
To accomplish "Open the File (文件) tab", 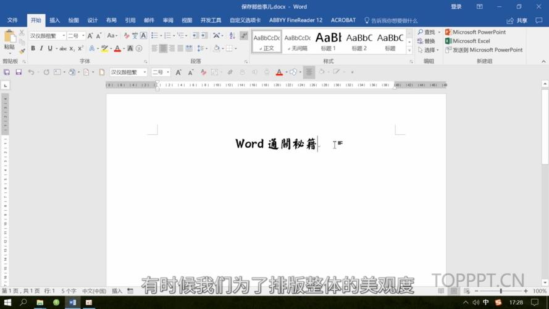I will (x=12, y=20).
